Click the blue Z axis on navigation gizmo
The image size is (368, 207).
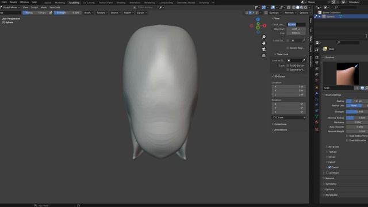tap(258, 20)
